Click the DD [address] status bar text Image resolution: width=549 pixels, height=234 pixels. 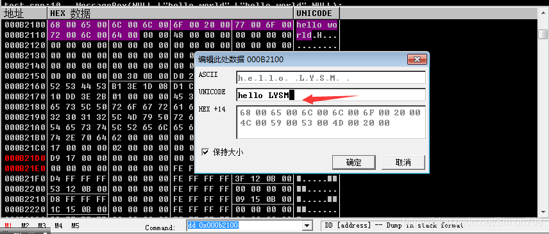pyautogui.click(x=394, y=225)
